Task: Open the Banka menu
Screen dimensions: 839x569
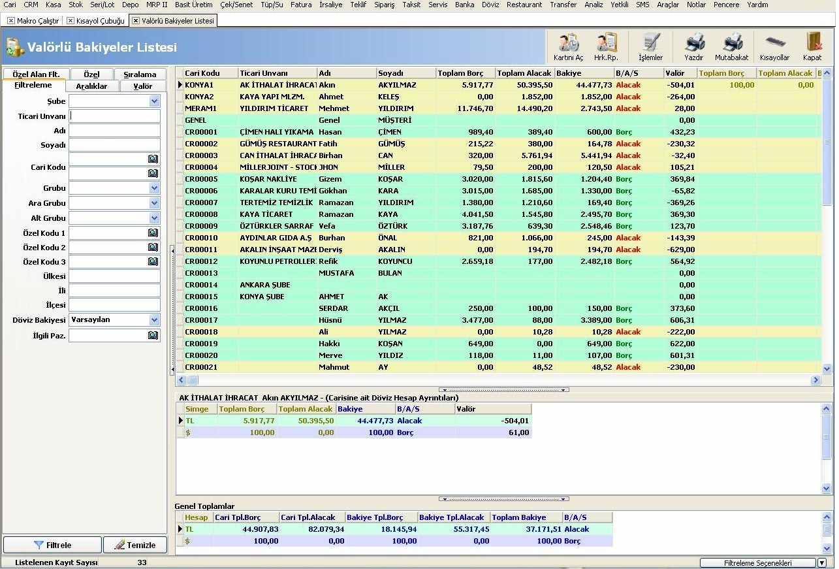Action: coord(465,5)
